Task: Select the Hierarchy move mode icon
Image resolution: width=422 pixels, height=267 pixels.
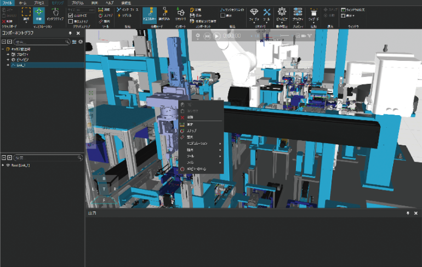Action: click(149, 14)
